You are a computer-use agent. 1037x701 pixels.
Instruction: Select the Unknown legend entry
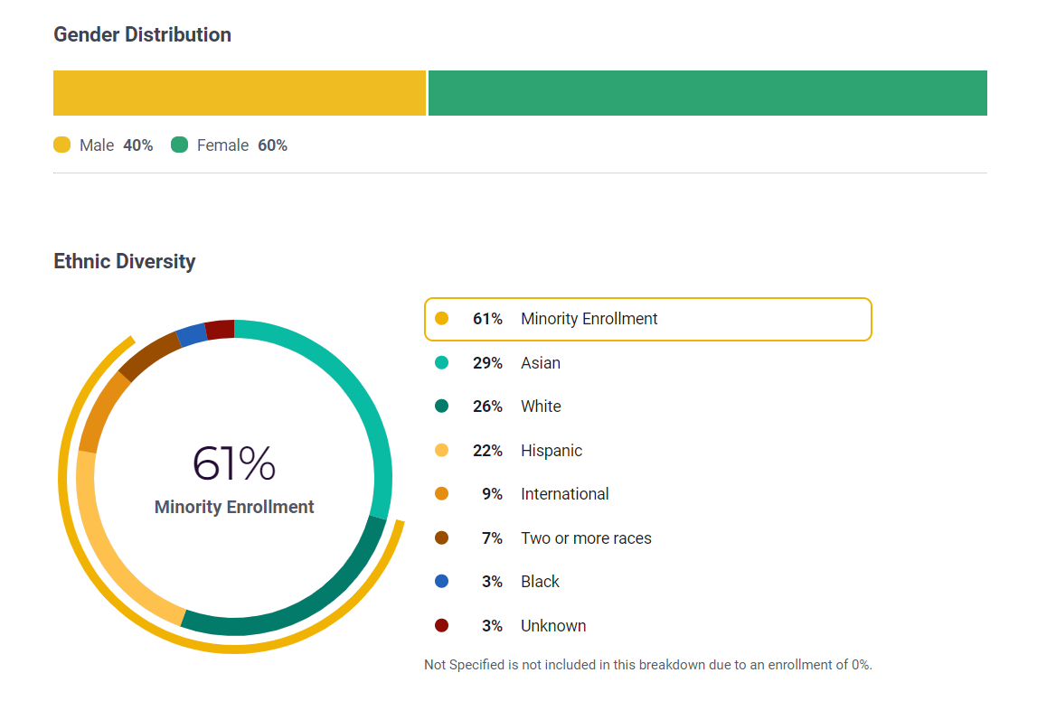[552, 626]
